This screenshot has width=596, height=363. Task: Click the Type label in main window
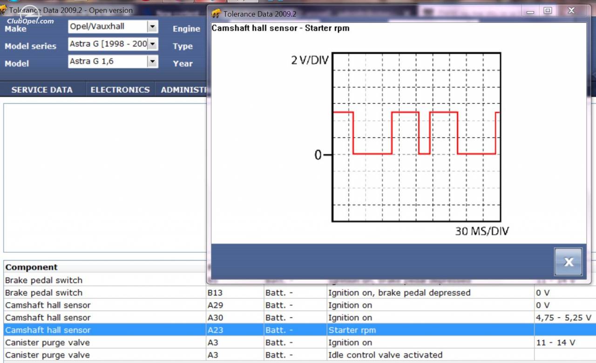click(x=183, y=46)
